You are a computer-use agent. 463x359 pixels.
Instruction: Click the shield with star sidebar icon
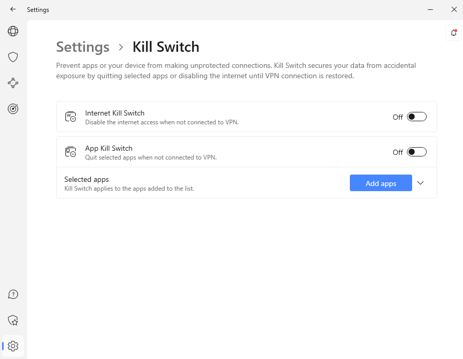13,321
